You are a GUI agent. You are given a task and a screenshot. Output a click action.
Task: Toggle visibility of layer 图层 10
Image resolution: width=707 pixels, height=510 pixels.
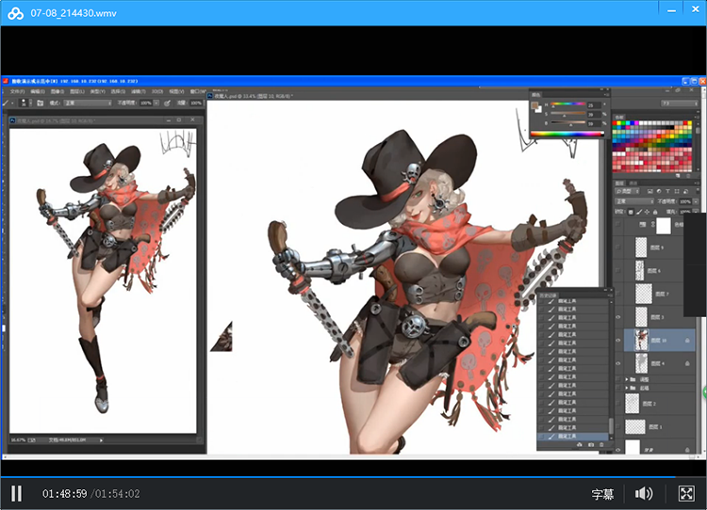coord(618,340)
